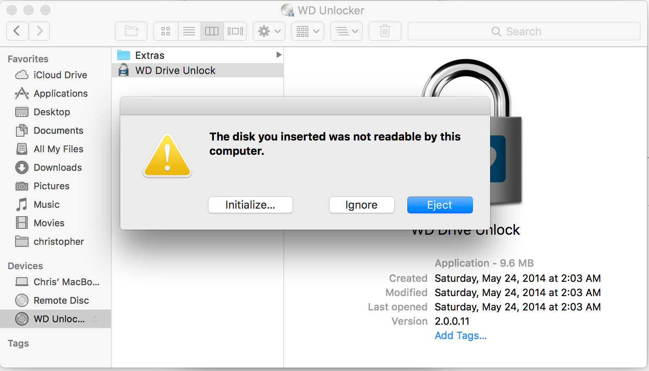Select column view toggle
Image resolution: width=649 pixels, height=371 pixels.
(212, 31)
